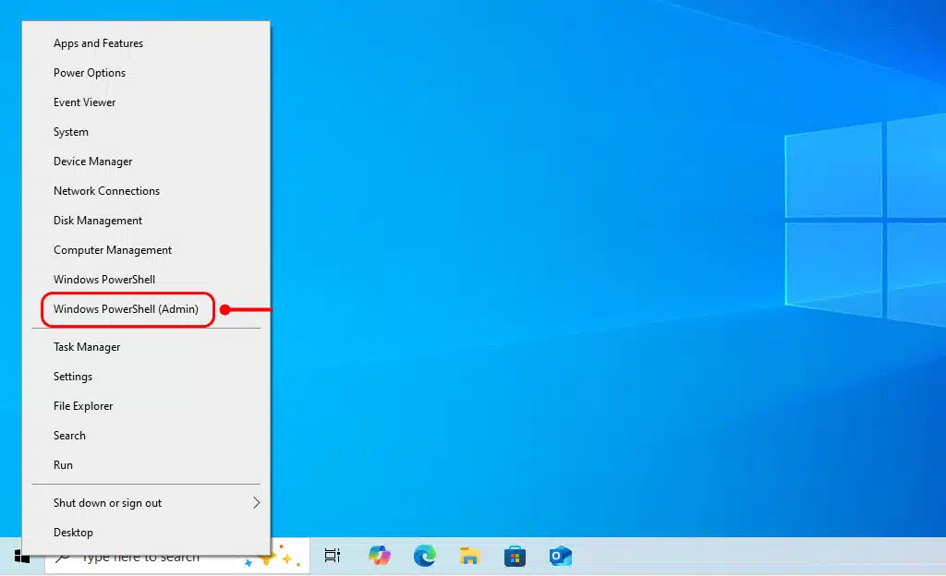Launch Copilot from the taskbar
Viewport: 946px width, 576px height.
379,556
